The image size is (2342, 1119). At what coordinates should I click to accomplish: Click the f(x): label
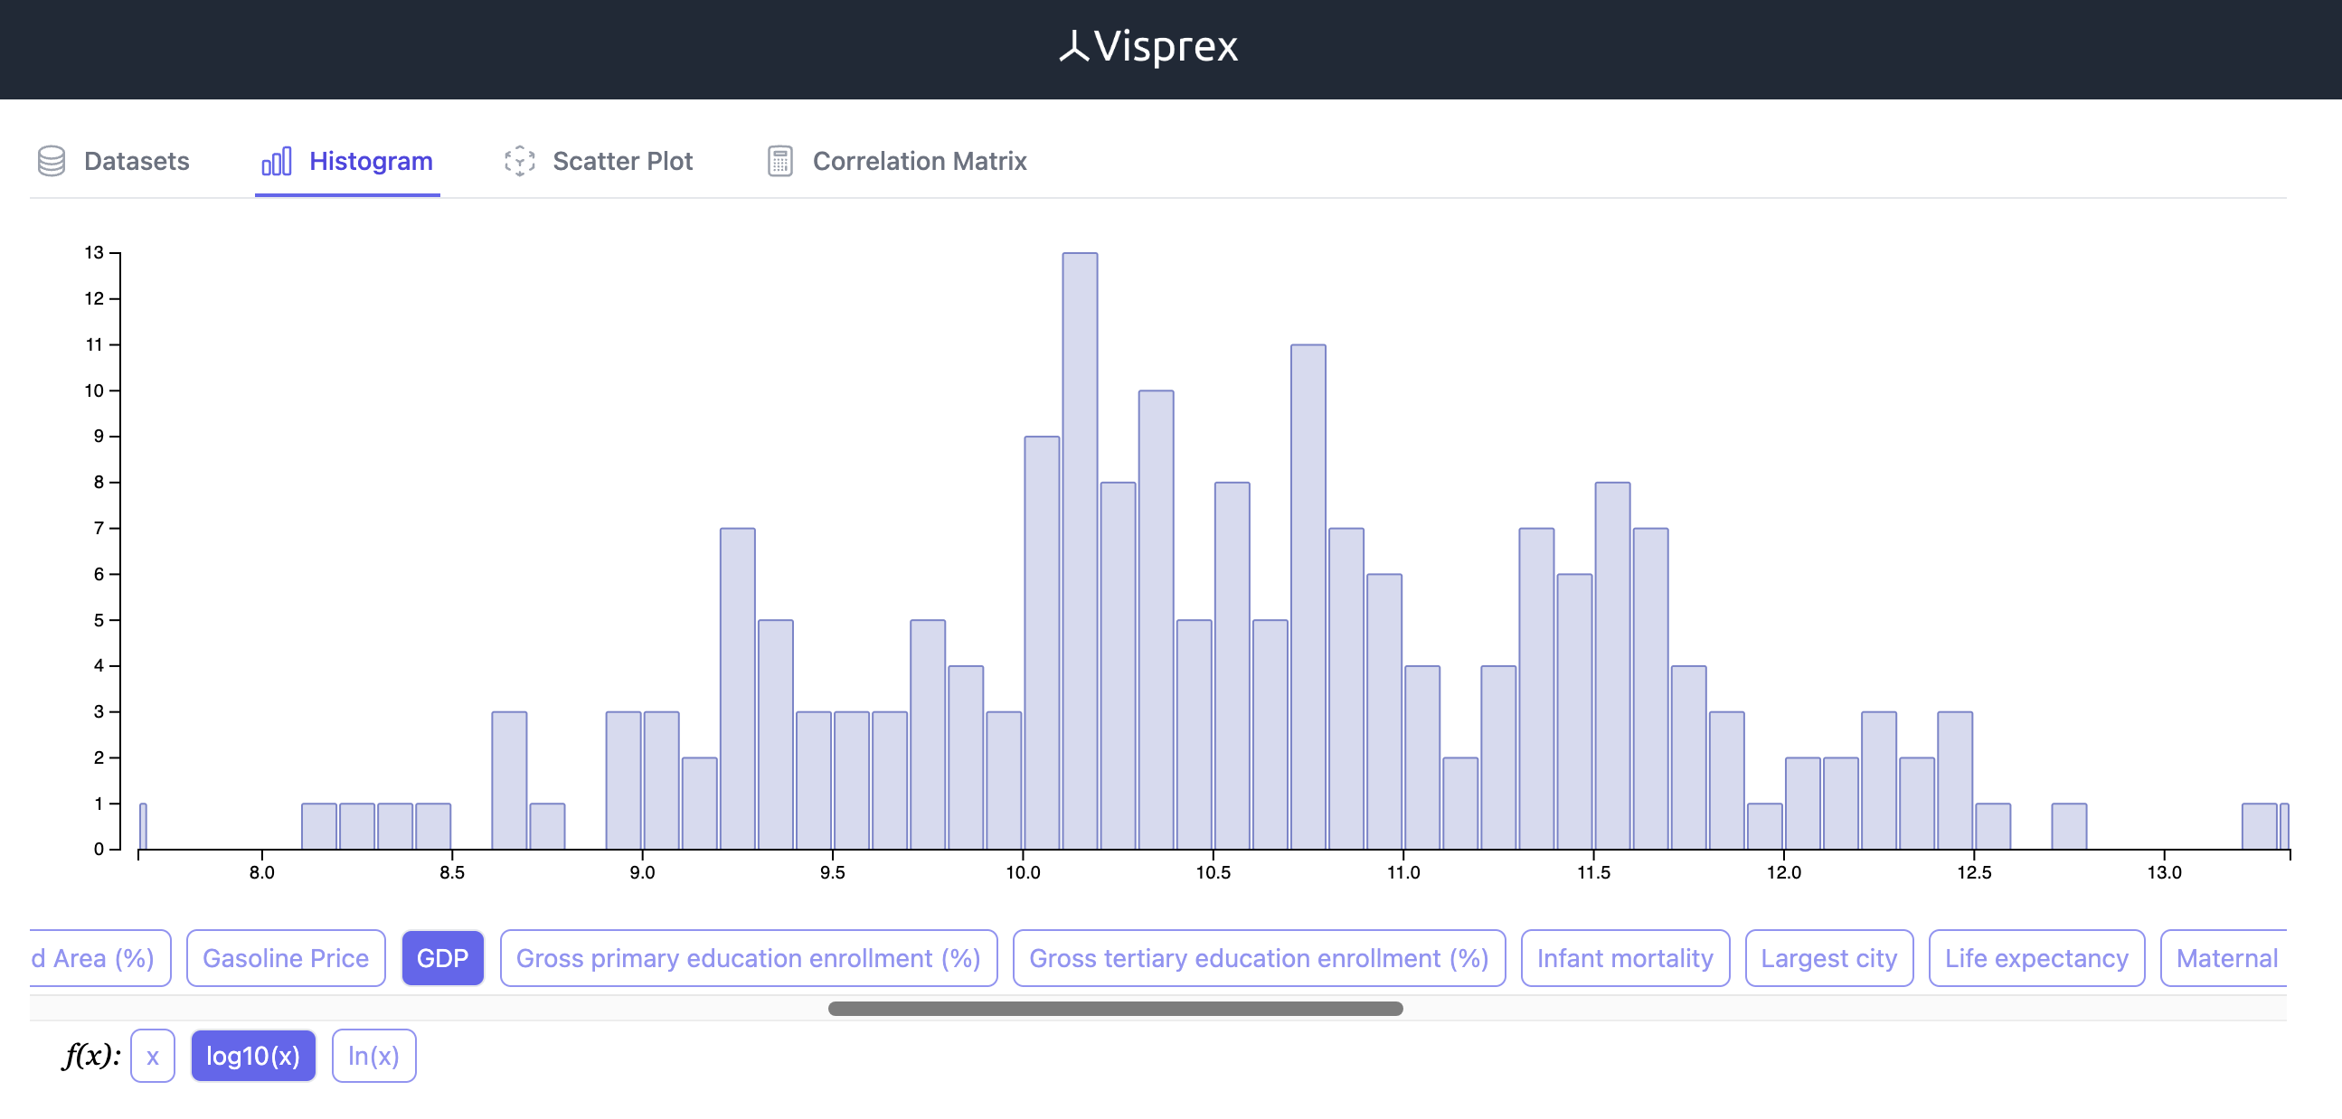click(92, 1056)
